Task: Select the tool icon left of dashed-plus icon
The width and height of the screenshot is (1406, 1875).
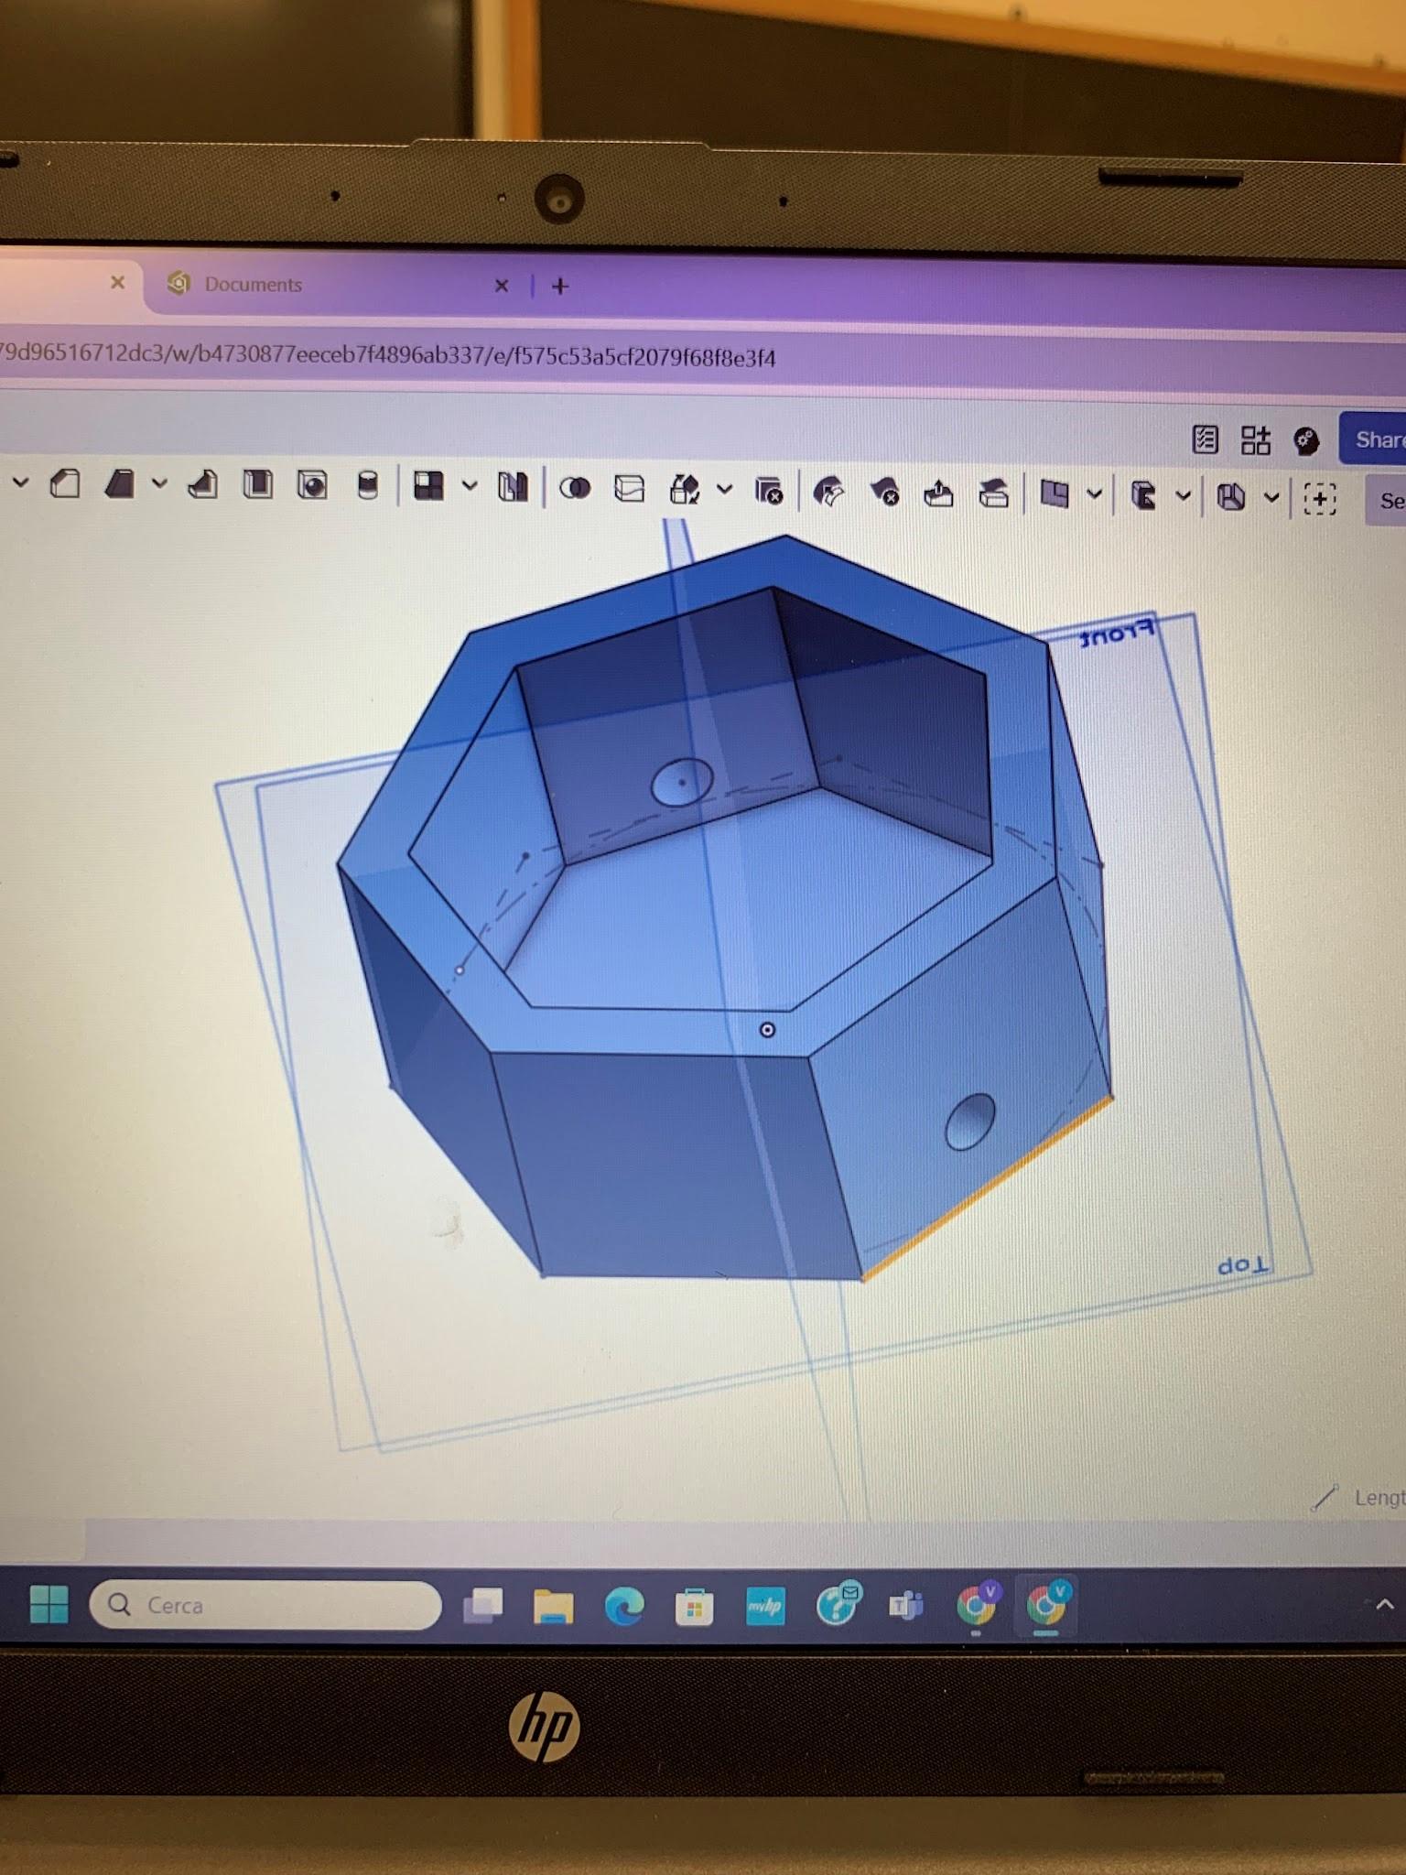Action: [1231, 497]
